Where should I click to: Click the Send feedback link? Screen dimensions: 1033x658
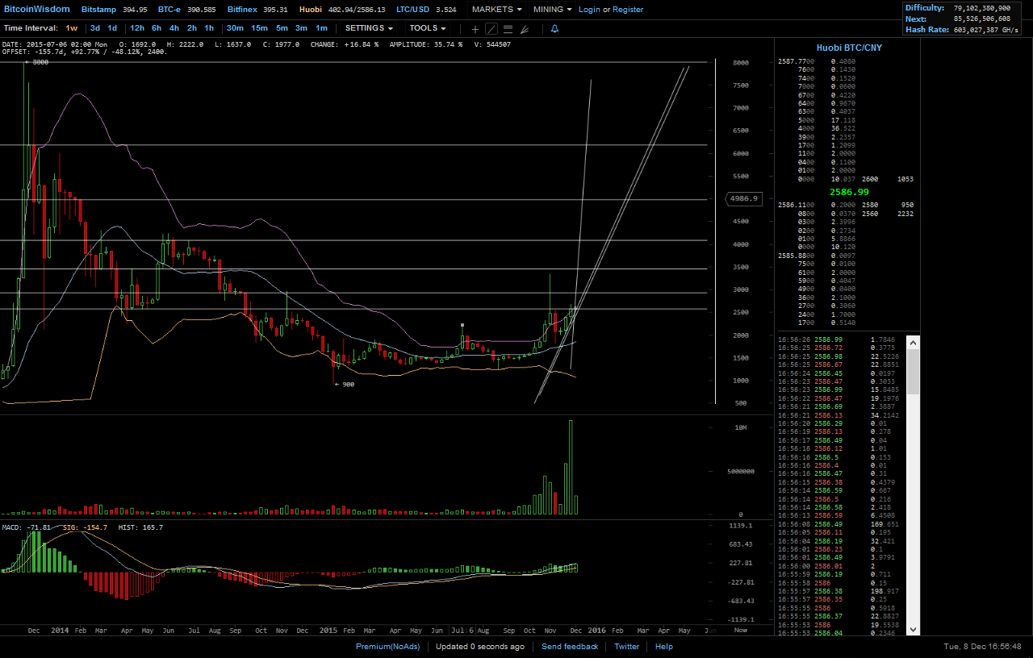570,647
